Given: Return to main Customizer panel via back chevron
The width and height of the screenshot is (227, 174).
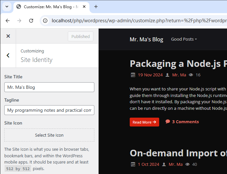Looking at the screenshot, I should pyautogui.click(x=8, y=55).
